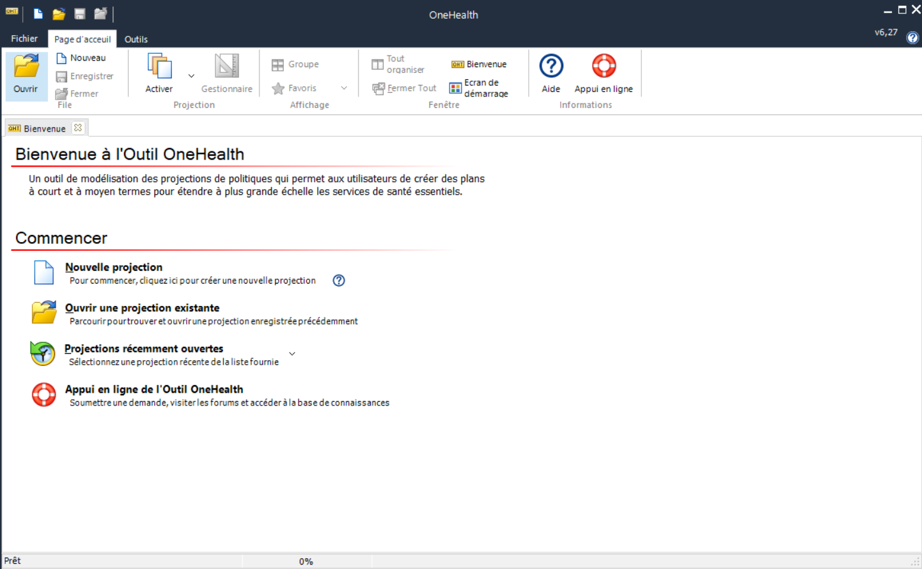Click the OHT application icon in title bar
This screenshot has width=922, height=569.
tap(12, 11)
